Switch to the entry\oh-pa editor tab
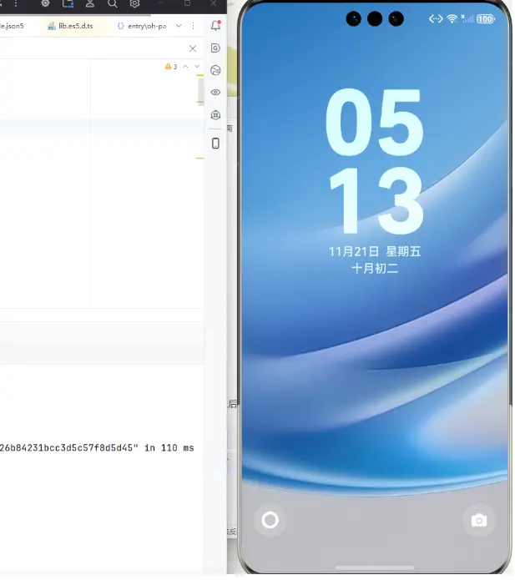The image size is (515, 580). click(x=142, y=26)
